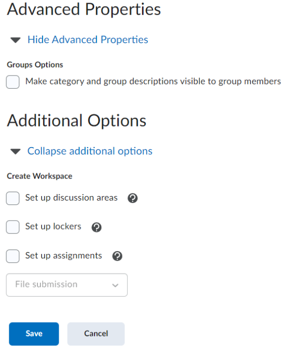Click the Additional Options heading
The width and height of the screenshot is (287, 354).
pos(77,121)
